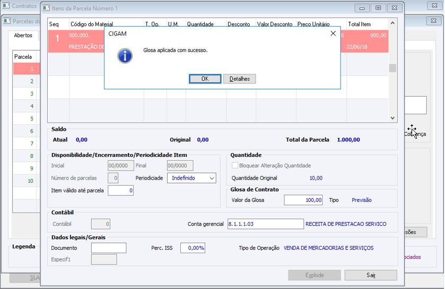
Task: Click the Especif1 field
Action: (104, 259)
